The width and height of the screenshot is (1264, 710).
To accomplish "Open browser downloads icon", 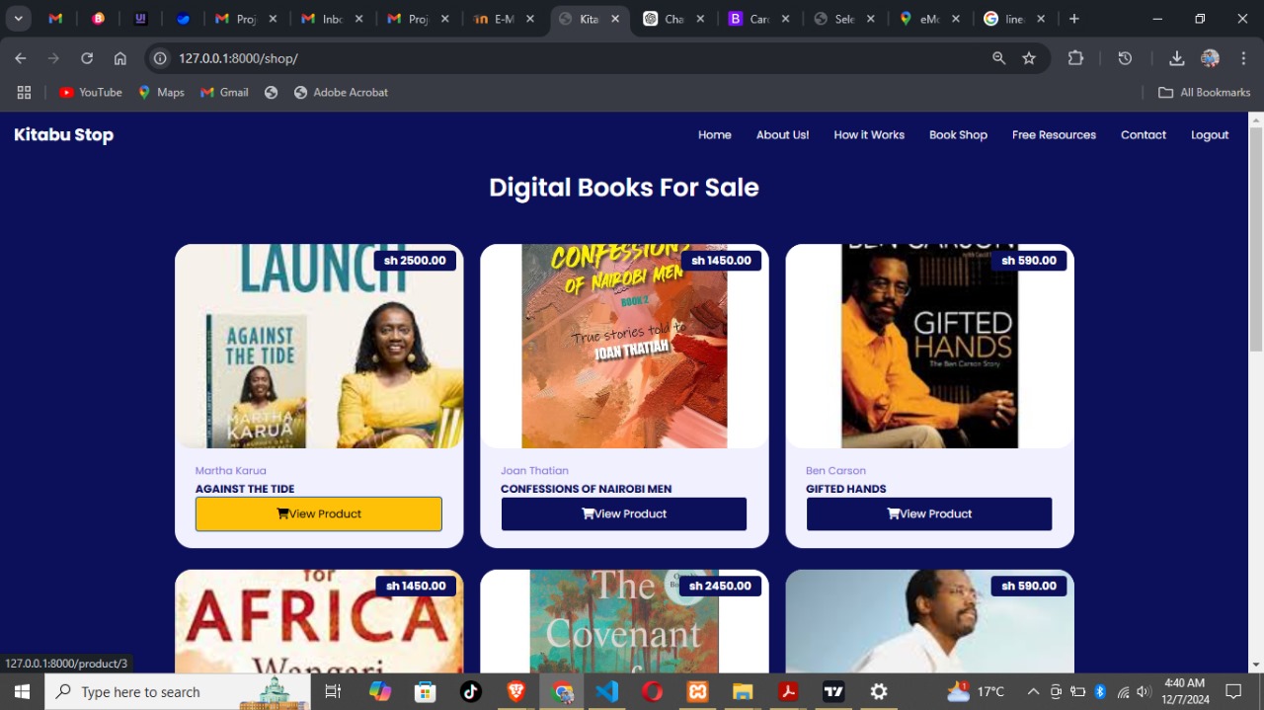I will 1176,58.
